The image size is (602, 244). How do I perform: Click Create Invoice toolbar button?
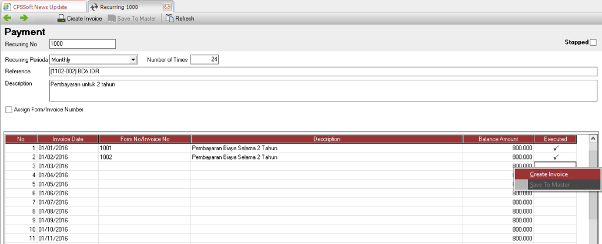80,18
